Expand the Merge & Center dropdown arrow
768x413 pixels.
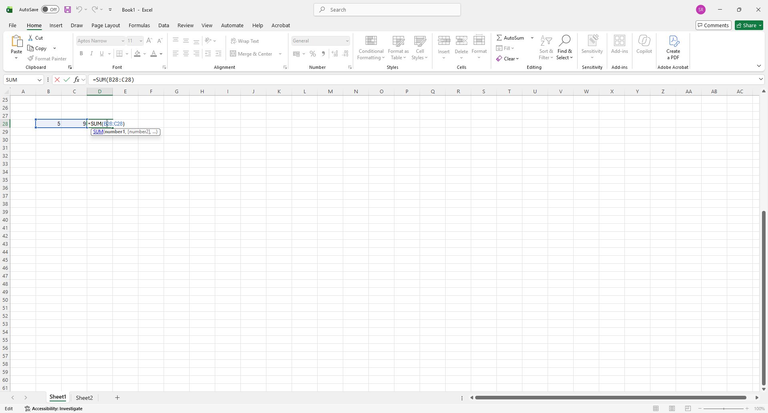click(x=280, y=54)
